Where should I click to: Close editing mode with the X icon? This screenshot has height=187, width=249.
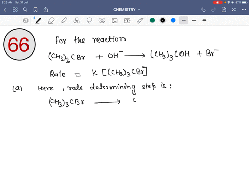234,10
